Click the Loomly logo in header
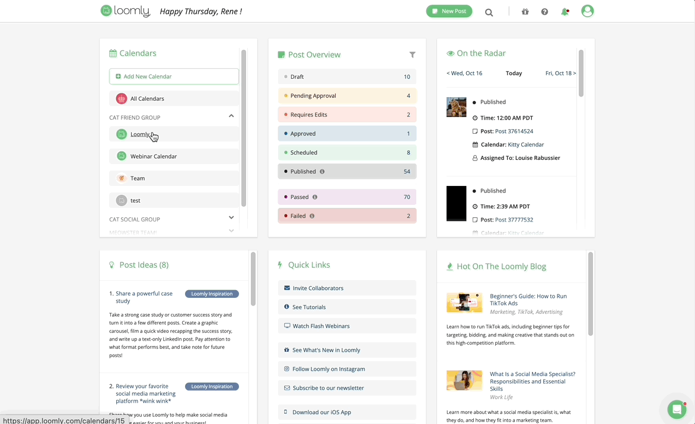The width and height of the screenshot is (695, 424). [126, 11]
